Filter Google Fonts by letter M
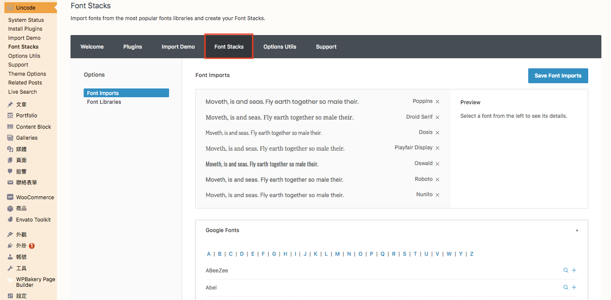The image size is (611, 300). click(337, 254)
